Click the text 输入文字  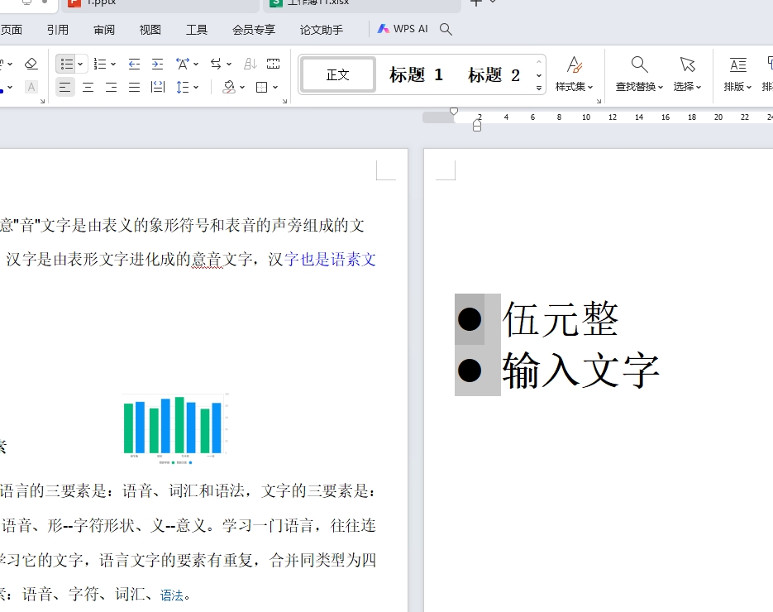pyautogui.click(x=580, y=370)
